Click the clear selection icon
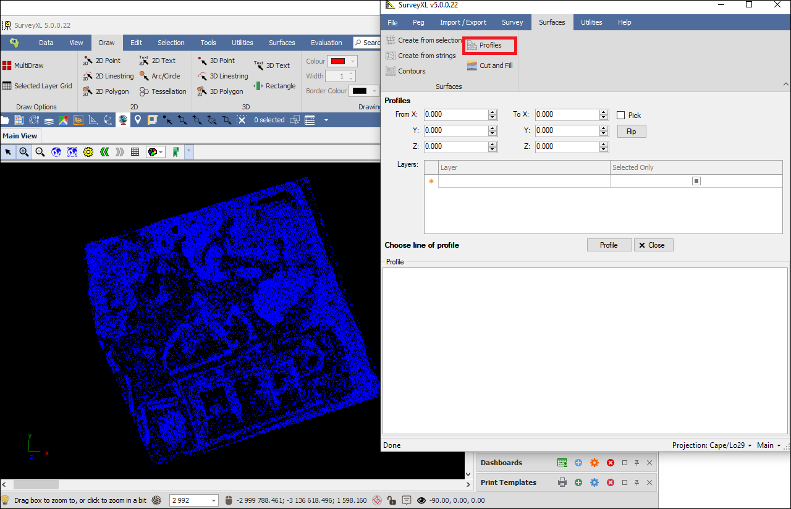The image size is (791, 509). click(x=242, y=120)
